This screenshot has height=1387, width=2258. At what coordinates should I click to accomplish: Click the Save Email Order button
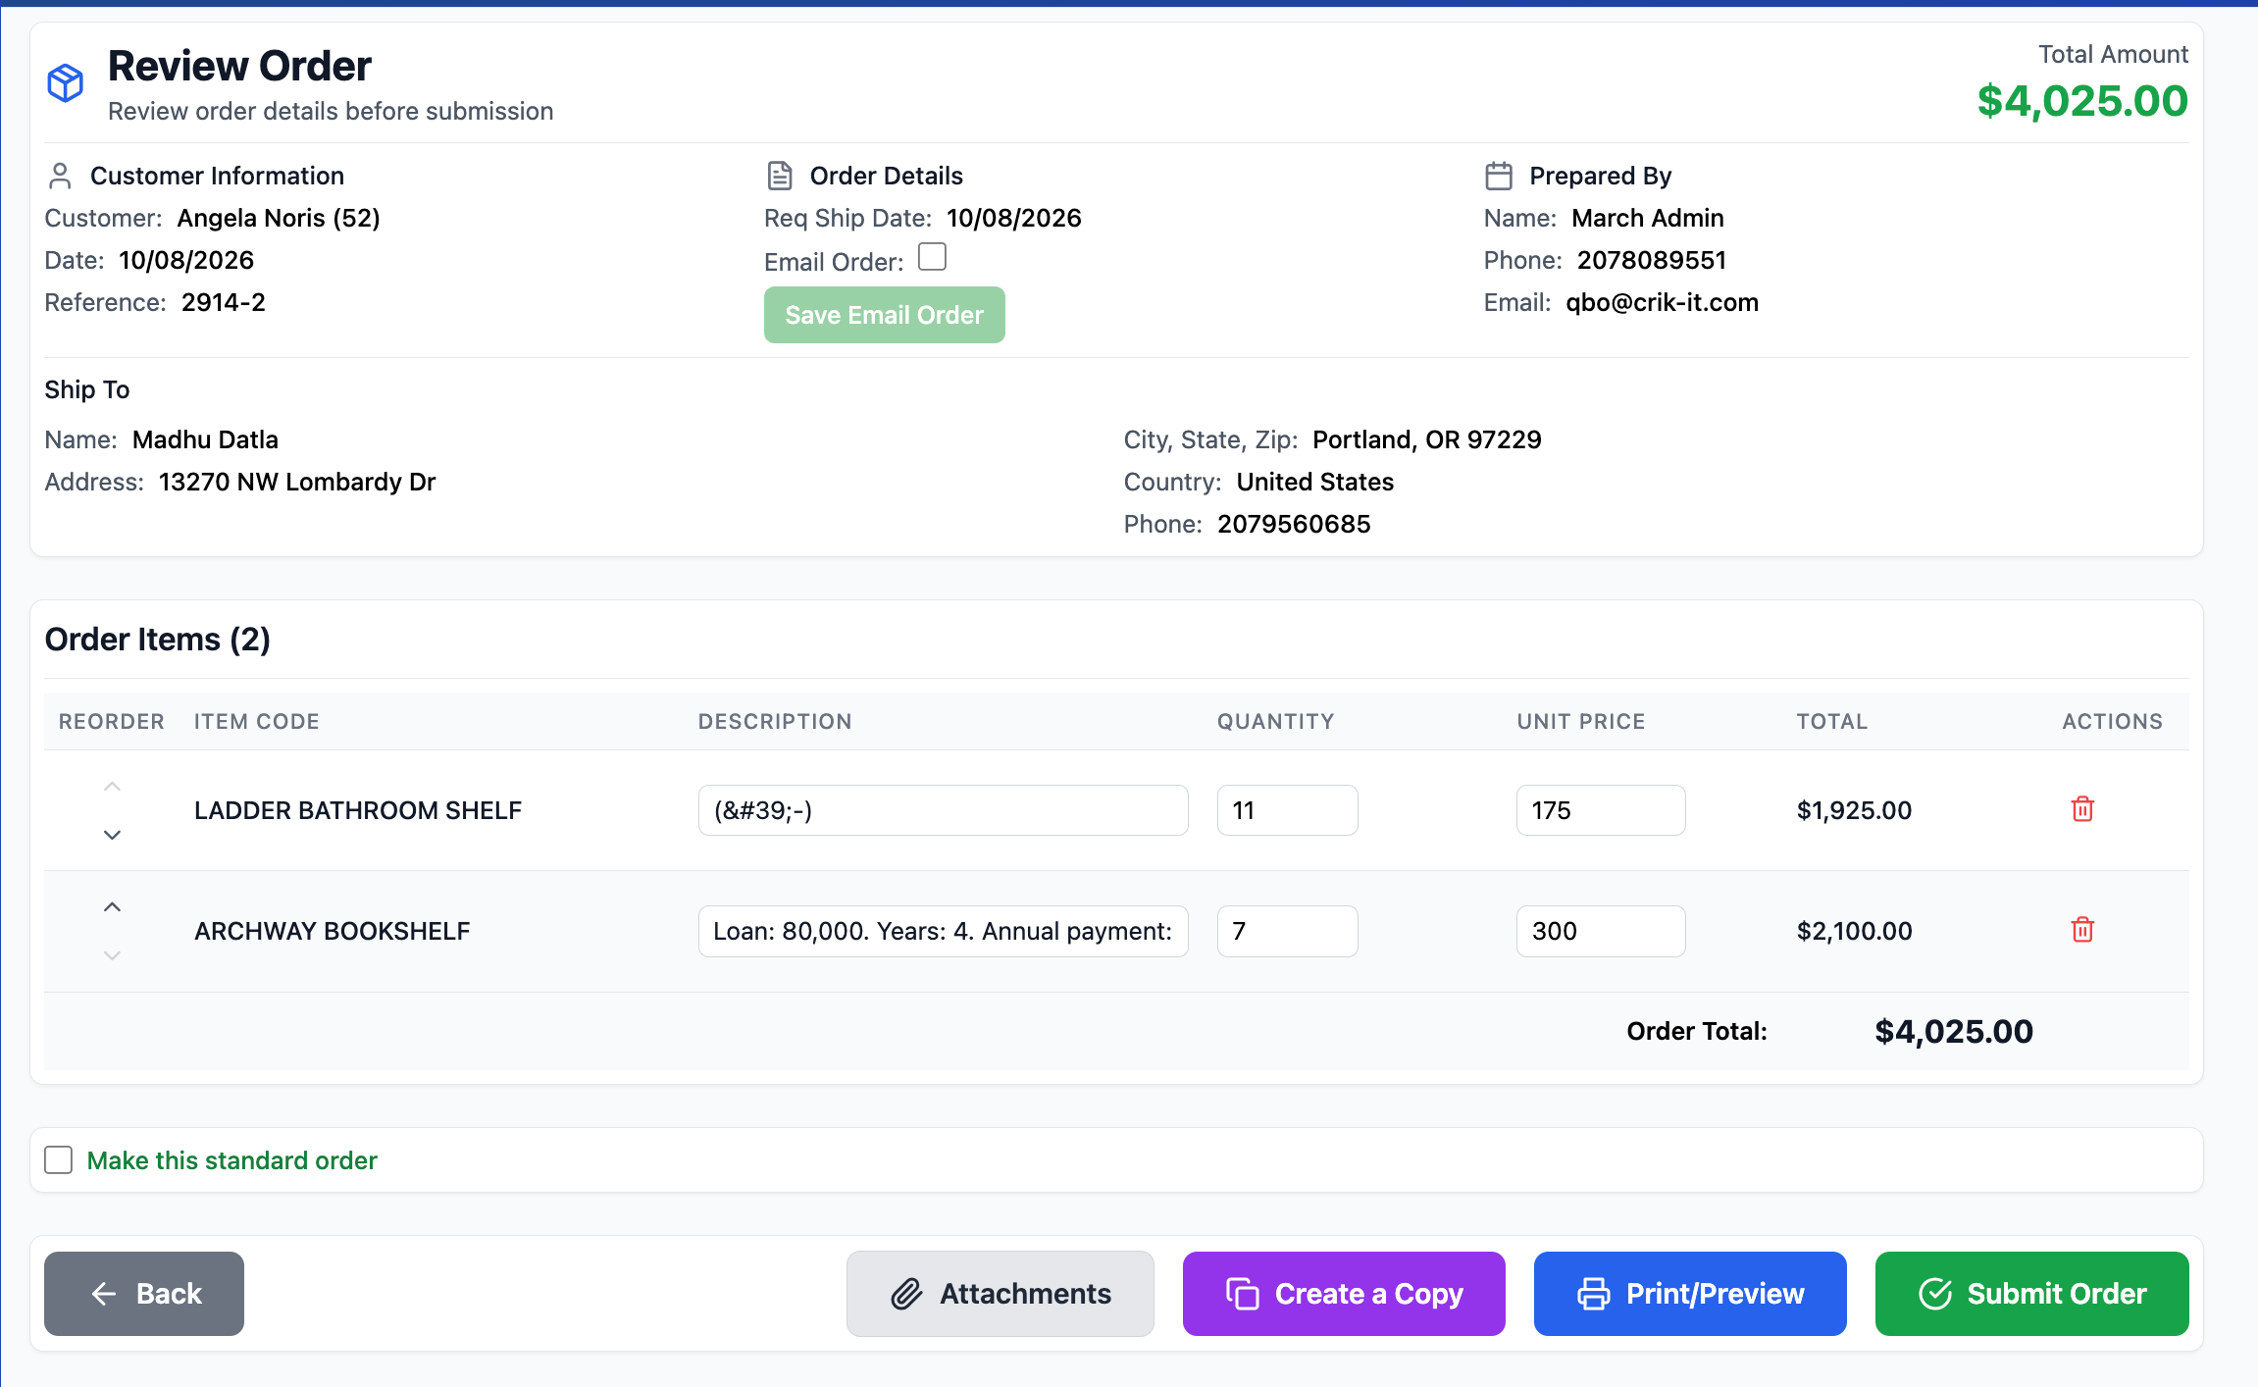tap(884, 315)
